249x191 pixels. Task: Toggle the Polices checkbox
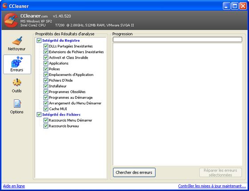[46, 69]
